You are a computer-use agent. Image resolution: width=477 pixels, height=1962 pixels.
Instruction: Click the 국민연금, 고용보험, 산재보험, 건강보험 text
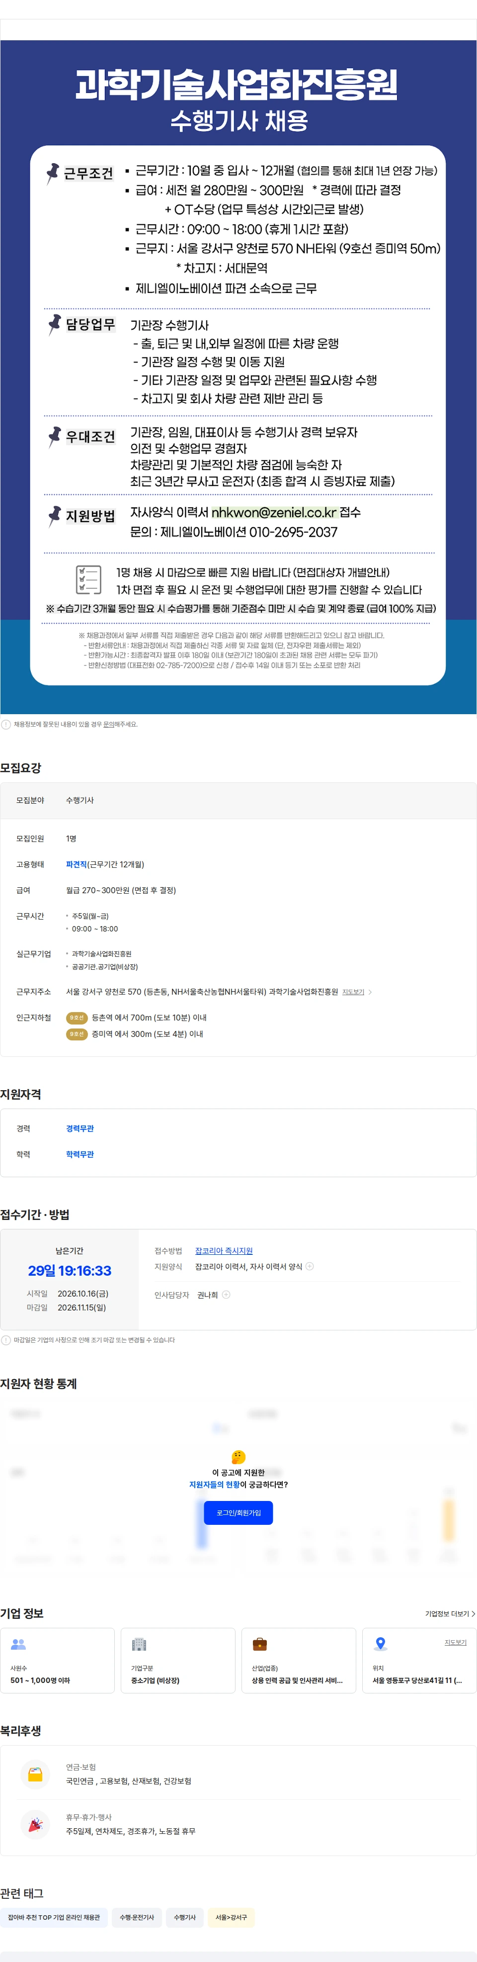[129, 1781]
